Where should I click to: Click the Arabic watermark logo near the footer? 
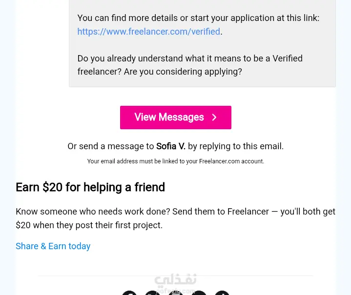tap(176, 281)
